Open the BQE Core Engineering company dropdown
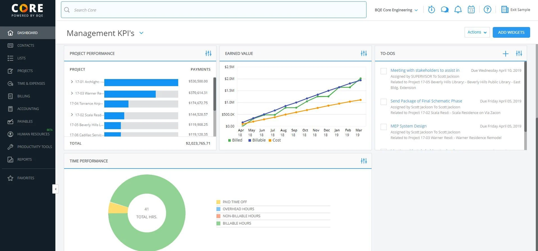This screenshot has height=251, width=538. (396, 10)
